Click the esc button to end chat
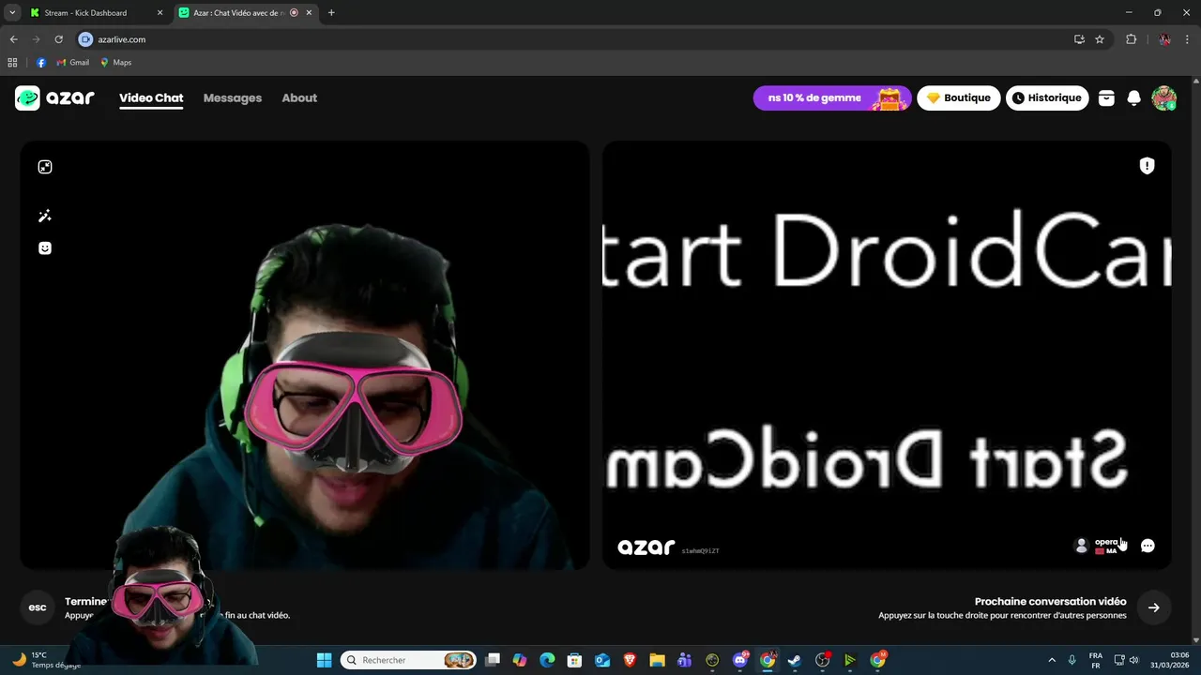Image resolution: width=1201 pixels, height=675 pixels. click(38, 607)
